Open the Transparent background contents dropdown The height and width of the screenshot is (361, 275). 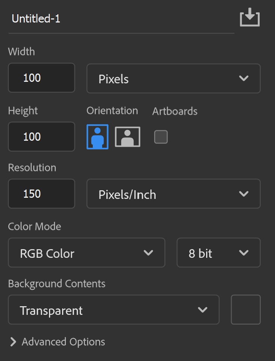coord(114,310)
